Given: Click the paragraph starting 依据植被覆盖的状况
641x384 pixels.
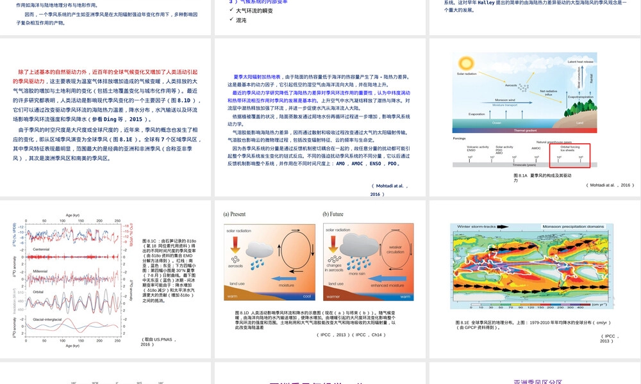Looking at the screenshot, I should [319, 120].
